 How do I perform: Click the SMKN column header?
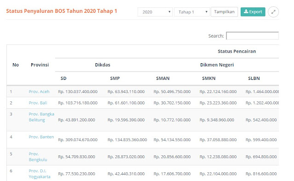209,78
